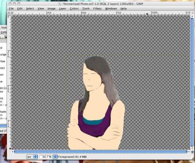Image resolution: width=195 pixels, height=163 pixels.
Task: Open the Layer menu
Action: click(63, 9)
